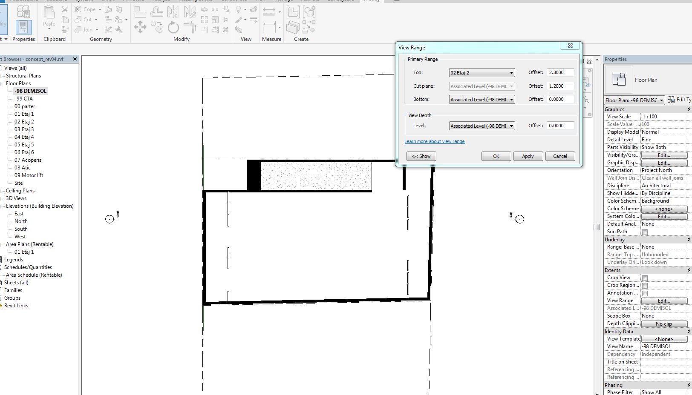This screenshot has width=692, height=395.
Task: Click the Paste clipboard icon
Action: 49,12
